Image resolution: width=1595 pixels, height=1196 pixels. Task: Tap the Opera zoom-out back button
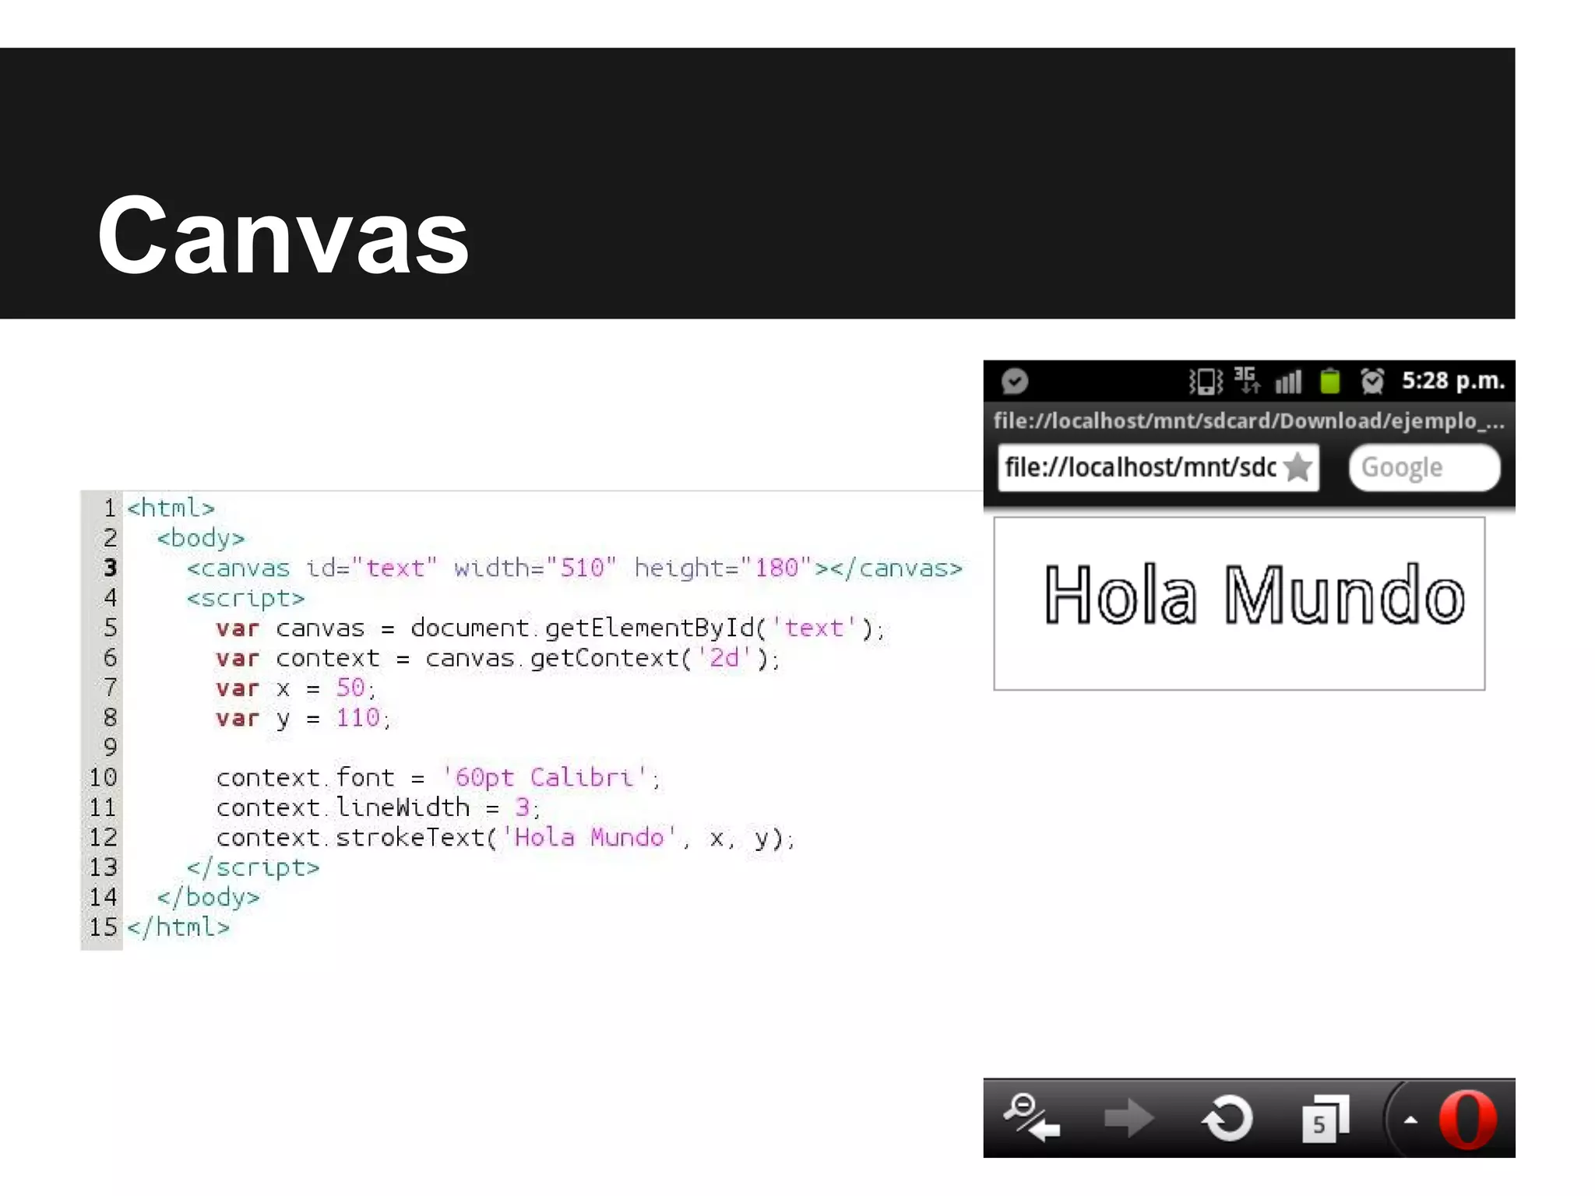(1032, 1118)
